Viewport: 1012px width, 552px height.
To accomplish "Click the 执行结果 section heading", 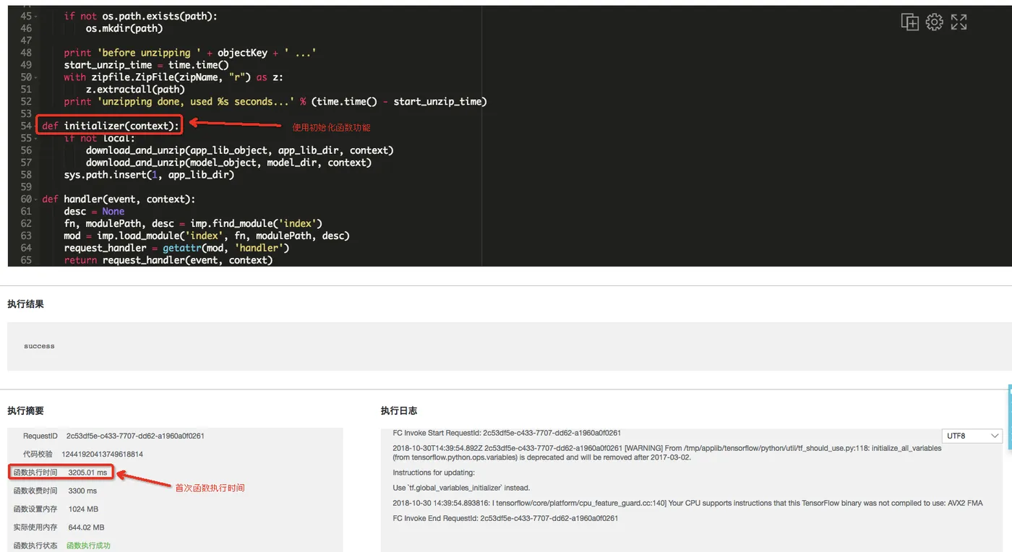I will pyautogui.click(x=25, y=304).
